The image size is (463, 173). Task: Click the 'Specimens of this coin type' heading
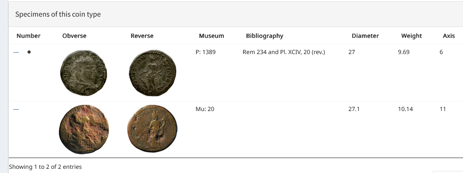click(x=58, y=14)
